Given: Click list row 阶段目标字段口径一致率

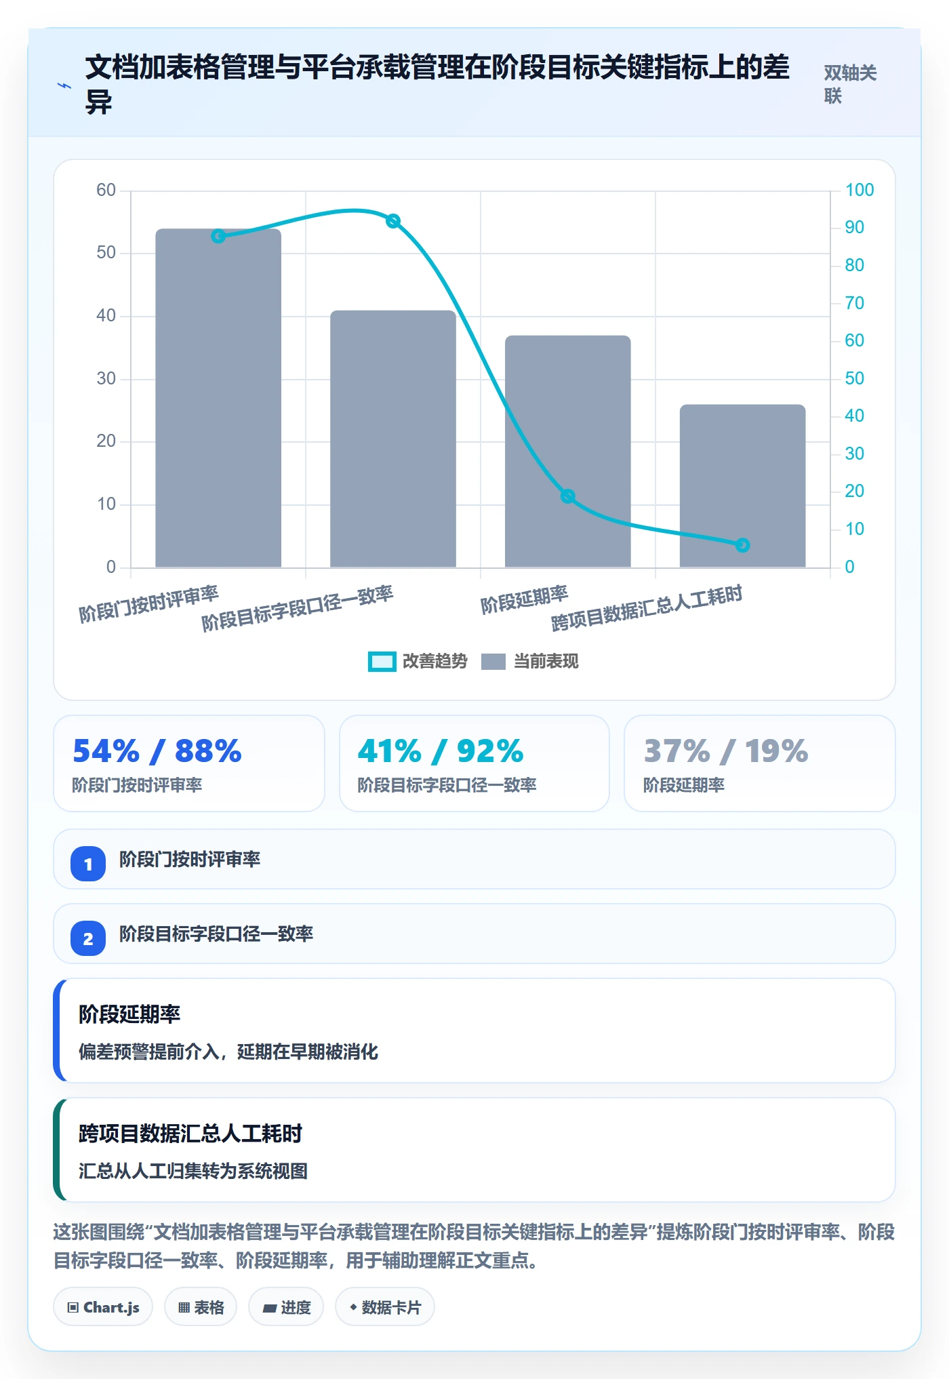Looking at the screenshot, I should [474, 934].
